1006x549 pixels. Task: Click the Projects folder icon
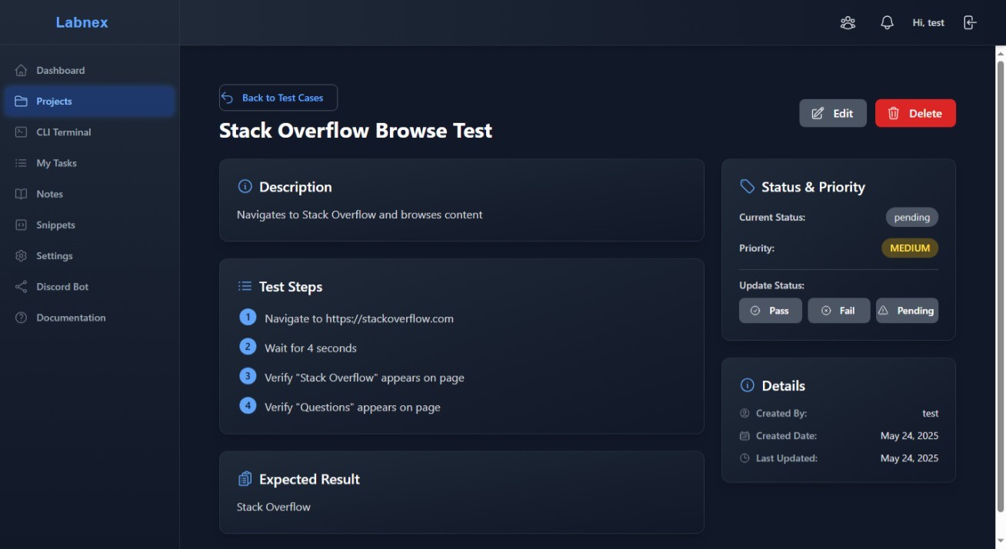point(22,101)
